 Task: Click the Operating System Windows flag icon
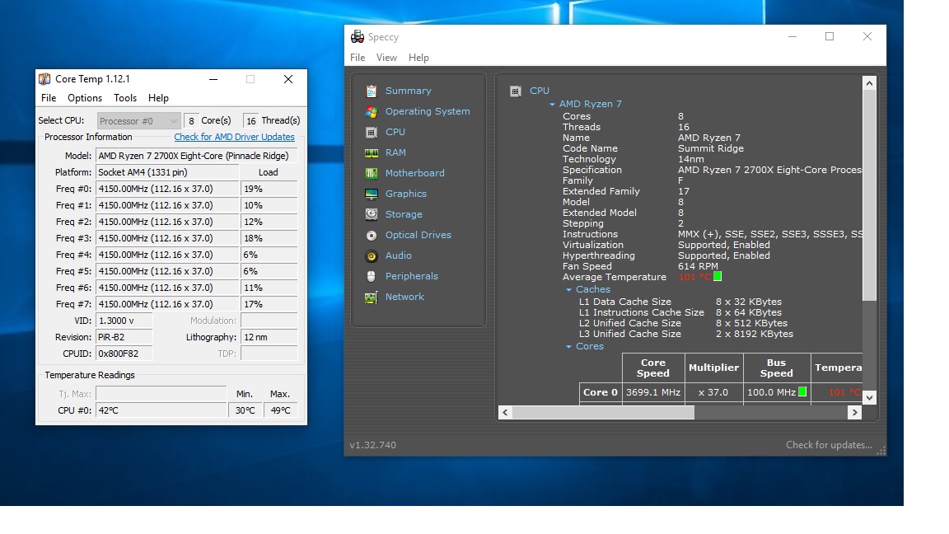click(371, 111)
